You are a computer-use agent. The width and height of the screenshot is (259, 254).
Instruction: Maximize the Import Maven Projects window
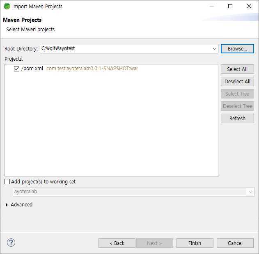pyautogui.click(x=230, y=6)
